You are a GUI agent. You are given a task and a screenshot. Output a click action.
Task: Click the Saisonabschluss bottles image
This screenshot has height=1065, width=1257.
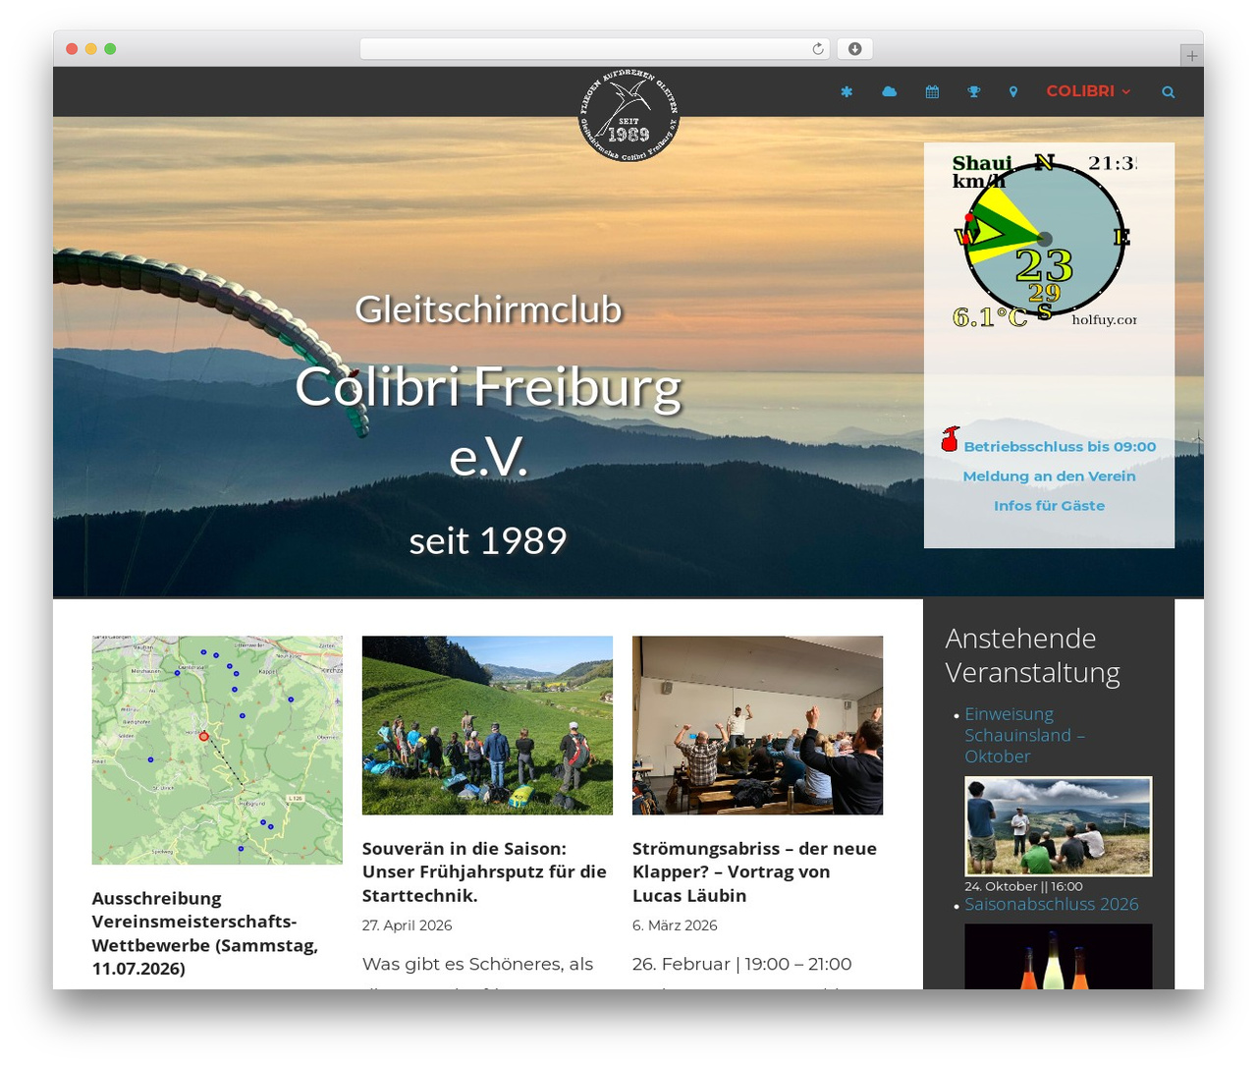(1059, 956)
